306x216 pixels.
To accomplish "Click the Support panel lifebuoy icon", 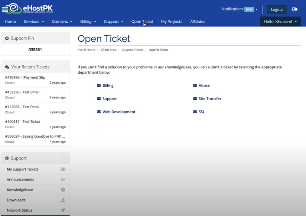I will coord(7,158).
